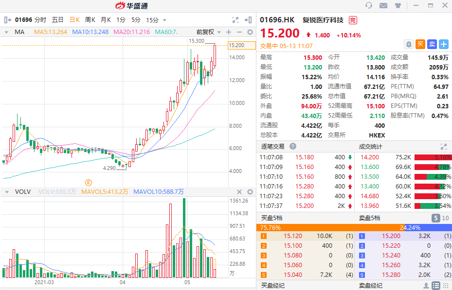Click the 15.200 current price axis label
The width and height of the screenshot is (452, 290).
click(x=241, y=45)
